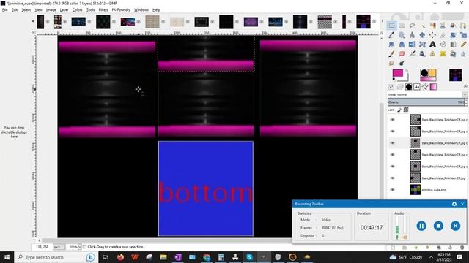Image resolution: width=469 pixels, height=263 pixels.
Task: Cancel recording with the round X button
Action: click(455, 226)
